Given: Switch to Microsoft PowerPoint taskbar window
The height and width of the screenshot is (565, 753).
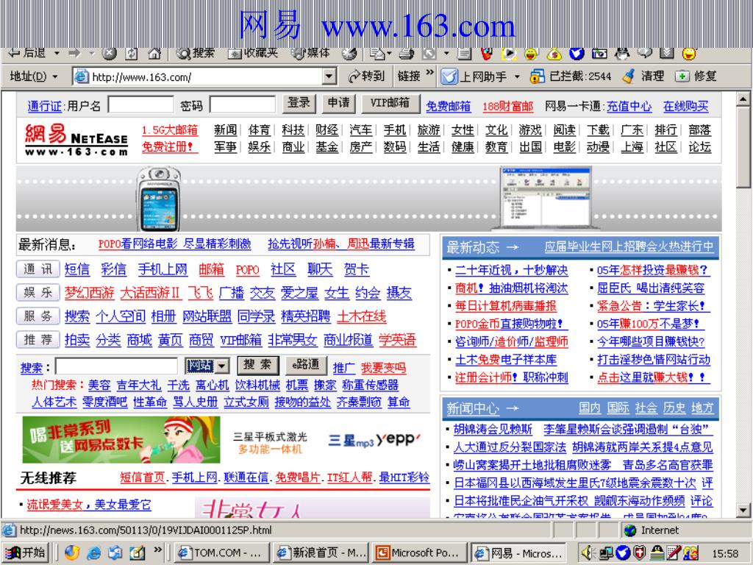Looking at the screenshot, I should pyautogui.click(x=420, y=553).
